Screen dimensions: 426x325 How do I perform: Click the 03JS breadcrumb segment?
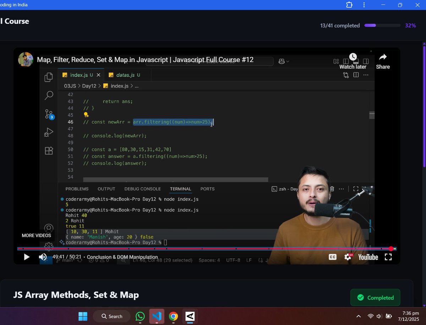click(70, 86)
